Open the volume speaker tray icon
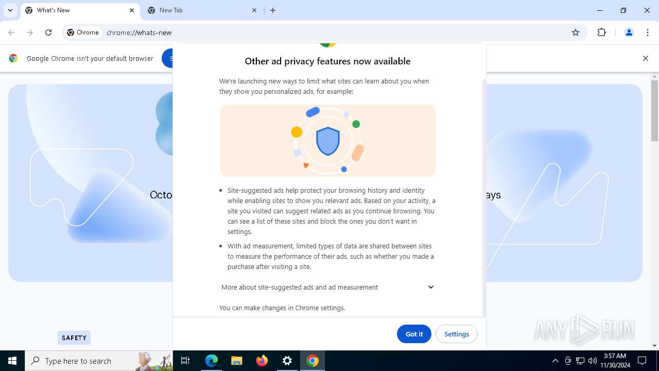 tap(593, 361)
